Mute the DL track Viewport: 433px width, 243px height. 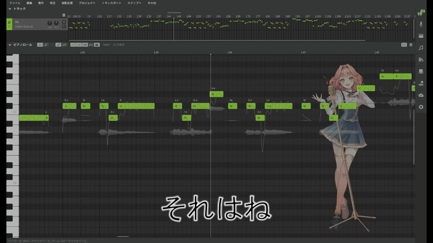click(64, 22)
